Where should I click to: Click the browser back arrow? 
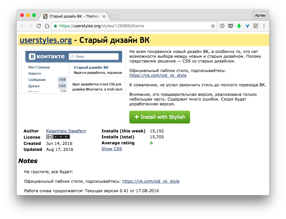pyautogui.click(x=22, y=26)
